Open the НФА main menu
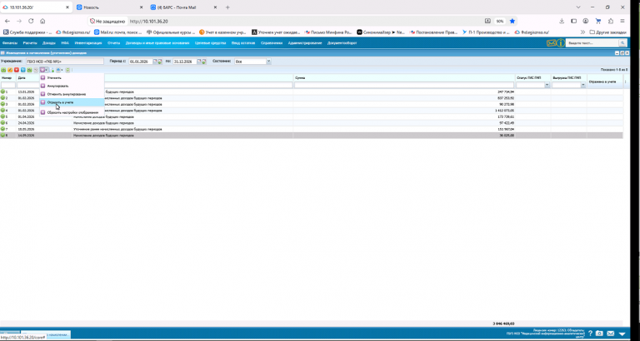The height and width of the screenshot is (341, 640). [65, 42]
